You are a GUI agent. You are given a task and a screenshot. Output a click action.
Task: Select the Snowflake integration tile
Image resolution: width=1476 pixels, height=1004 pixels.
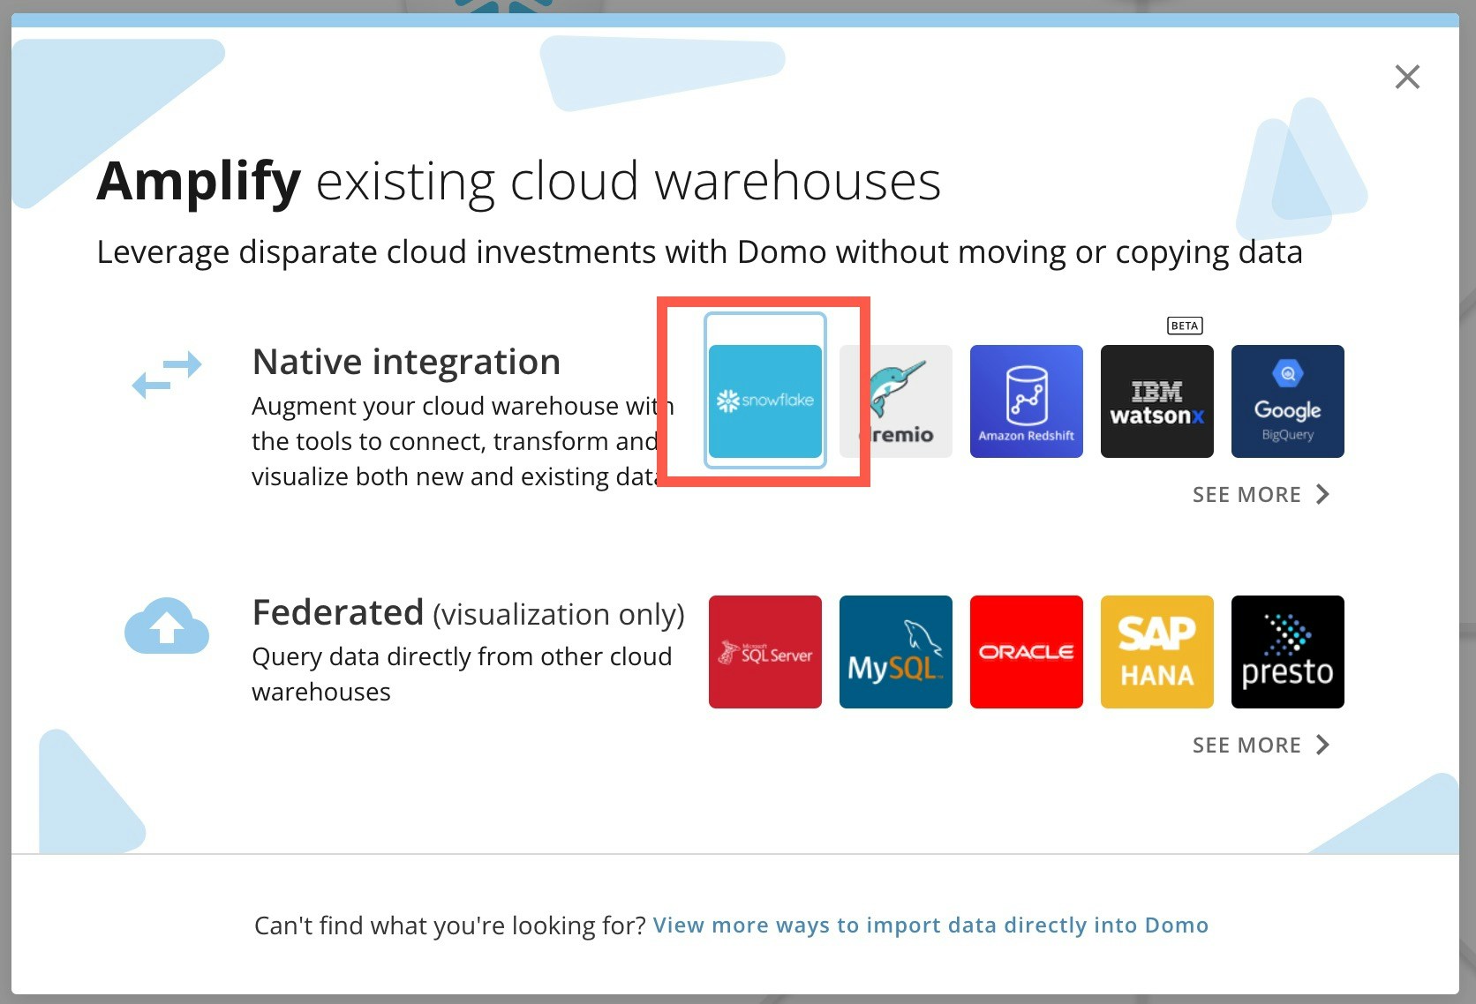(765, 401)
